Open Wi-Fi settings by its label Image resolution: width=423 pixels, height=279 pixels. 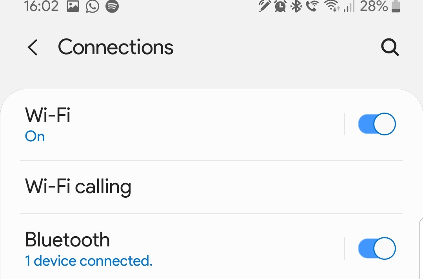pyautogui.click(x=48, y=115)
